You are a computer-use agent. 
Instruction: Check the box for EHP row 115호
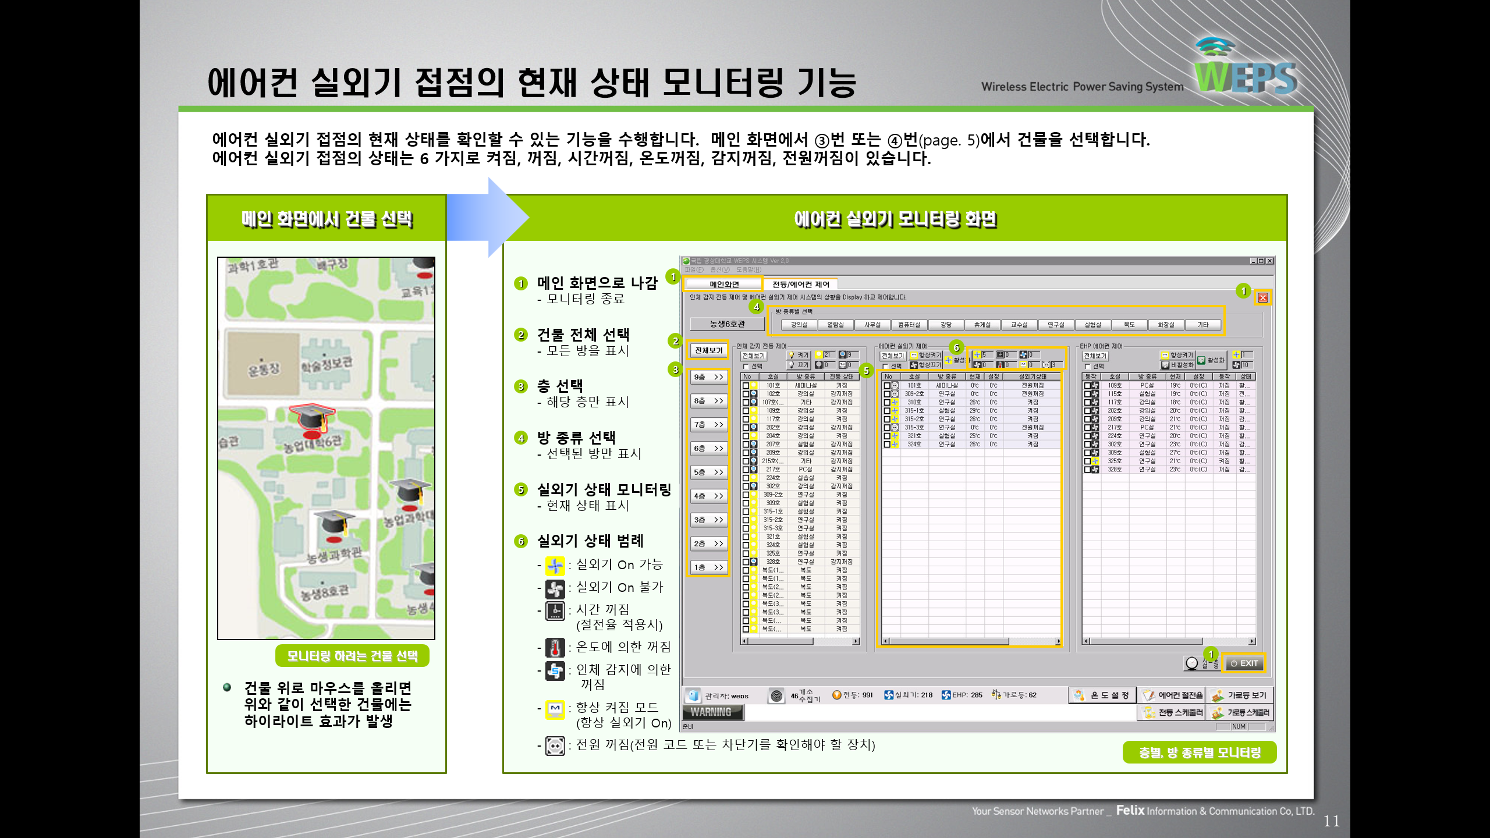(1087, 394)
